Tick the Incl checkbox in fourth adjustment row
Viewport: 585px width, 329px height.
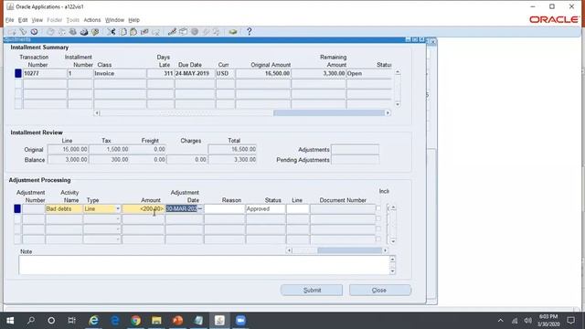[x=378, y=239]
